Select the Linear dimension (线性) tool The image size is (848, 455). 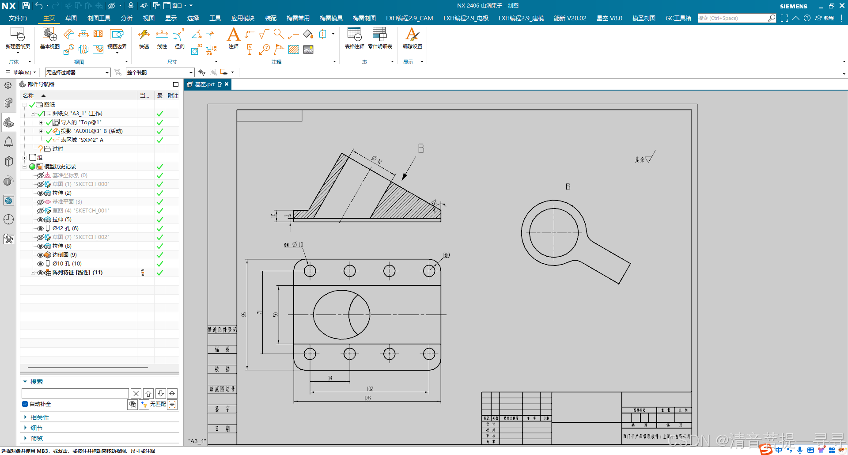pyautogui.click(x=162, y=34)
